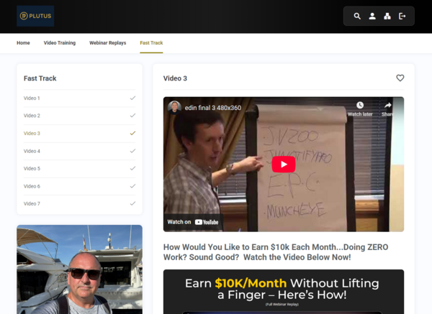This screenshot has width=432, height=314.
Task: Open the Home tab
Action: point(23,43)
